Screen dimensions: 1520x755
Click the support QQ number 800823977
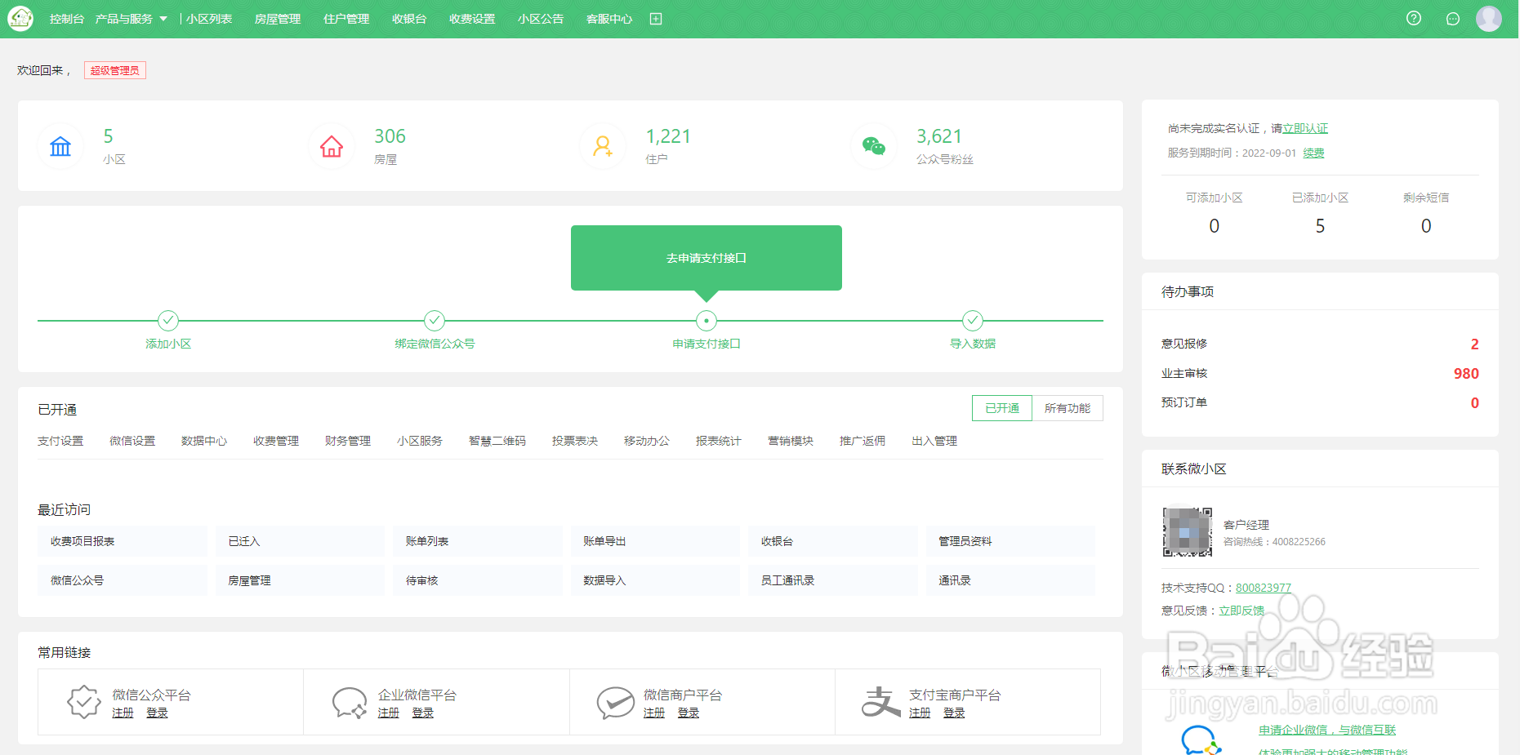click(x=1264, y=588)
